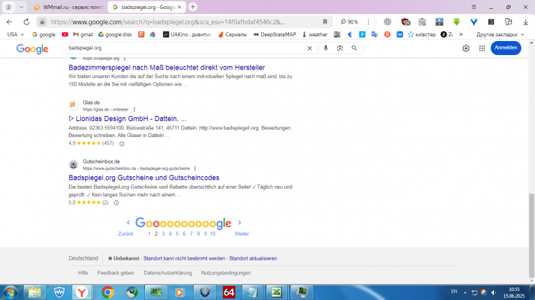
Task: Open the extensions puzzle icon
Action: point(509,22)
